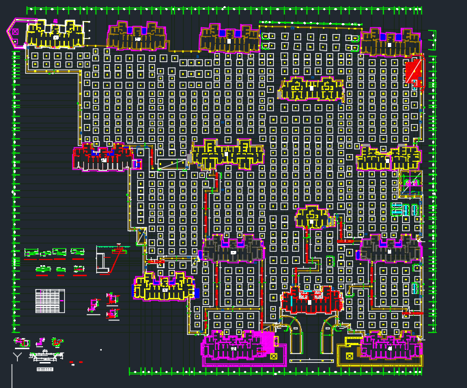The width and height of the screenshot is (467, 388).
Task: Select the red hatched rectangle with diagonal line
Action: coord(414,72)
